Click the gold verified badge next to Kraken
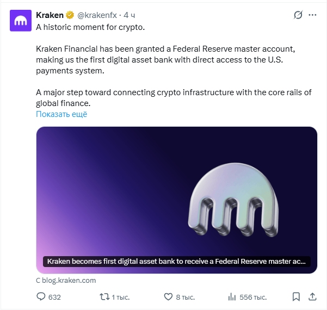Viewport: 327px width, 310px height. [x=70, y=15]
